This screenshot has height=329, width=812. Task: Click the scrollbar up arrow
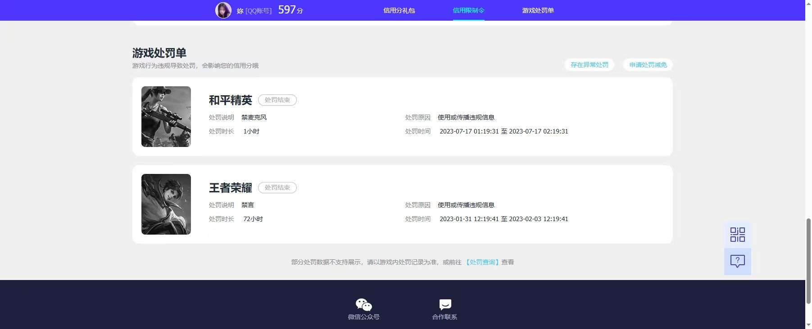click(x=808, y=4)
